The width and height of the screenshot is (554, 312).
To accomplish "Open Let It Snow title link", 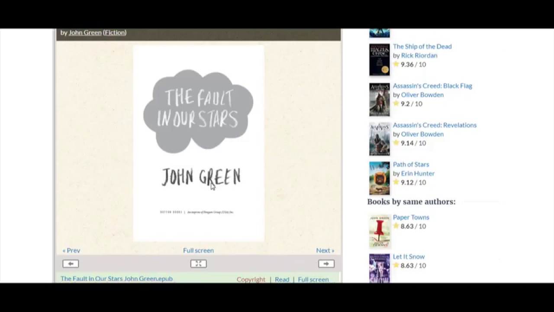I will point(409,257).
